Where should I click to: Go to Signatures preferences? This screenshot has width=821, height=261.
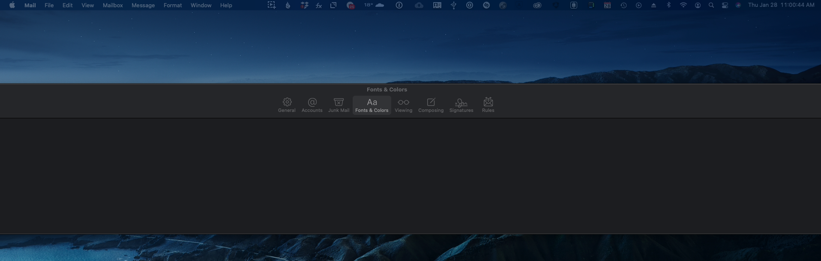point(461,105)
